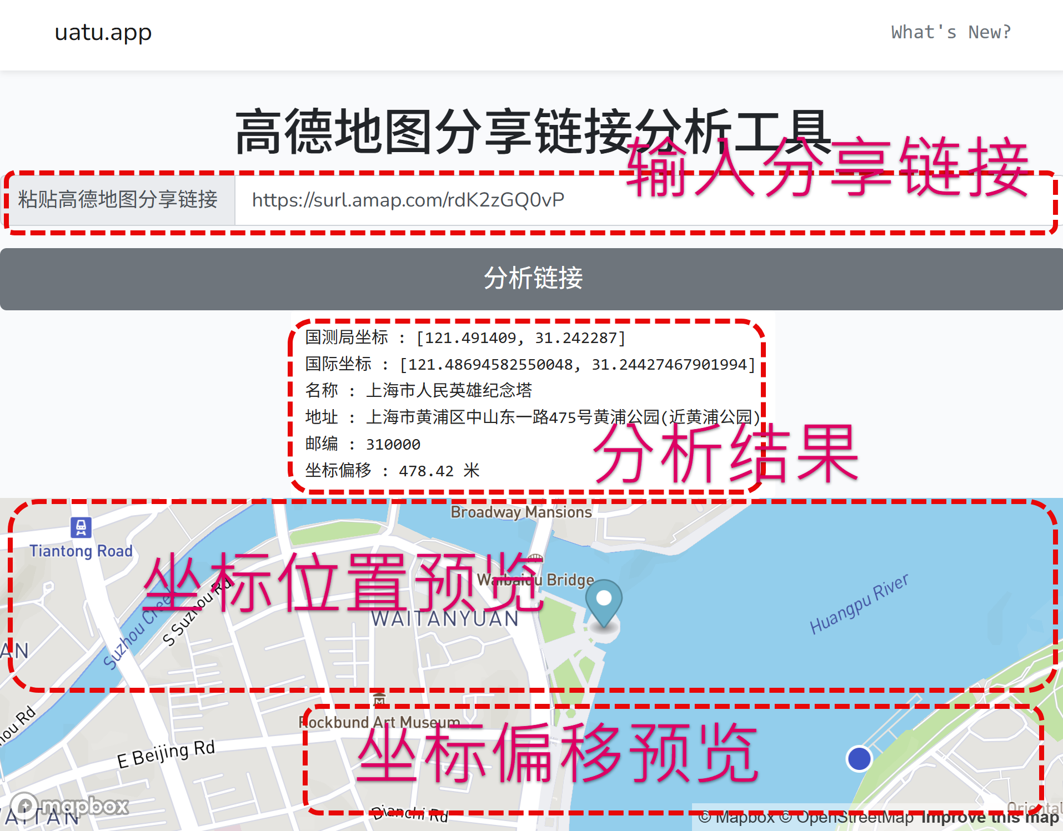Click the 粘贴高德地图分享链接 label
The width and height of the screenshot is (1063, 831).
(x=118, y=200)
